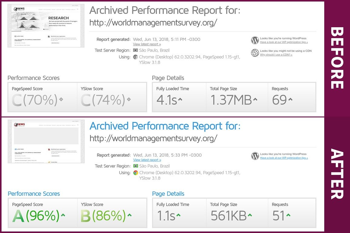Open WP optimization tips link in AFTER report
Screen dimensions: 350x233
284,158
